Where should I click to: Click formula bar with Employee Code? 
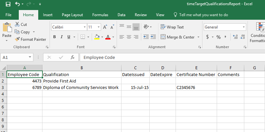(172, 57)
